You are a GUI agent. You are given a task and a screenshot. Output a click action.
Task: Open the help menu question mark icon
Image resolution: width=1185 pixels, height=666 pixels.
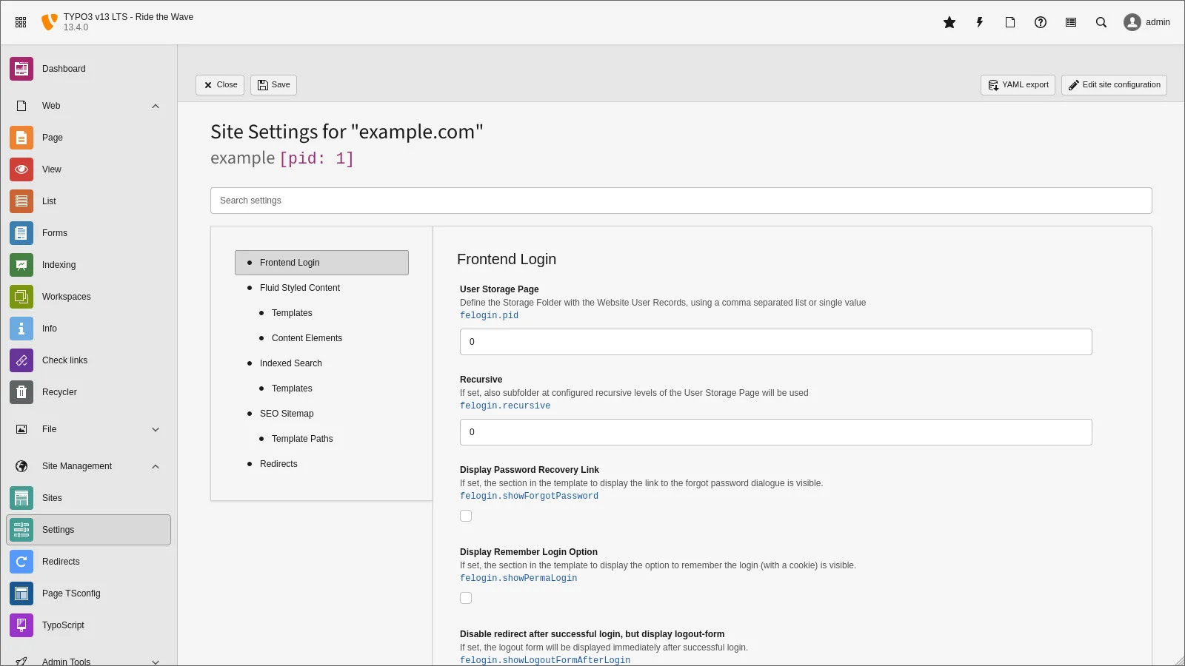(1040, 22)
